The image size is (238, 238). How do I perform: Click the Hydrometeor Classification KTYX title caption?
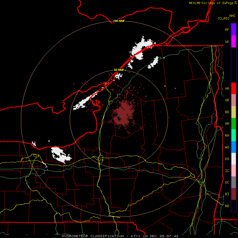(x=120, y=236)
